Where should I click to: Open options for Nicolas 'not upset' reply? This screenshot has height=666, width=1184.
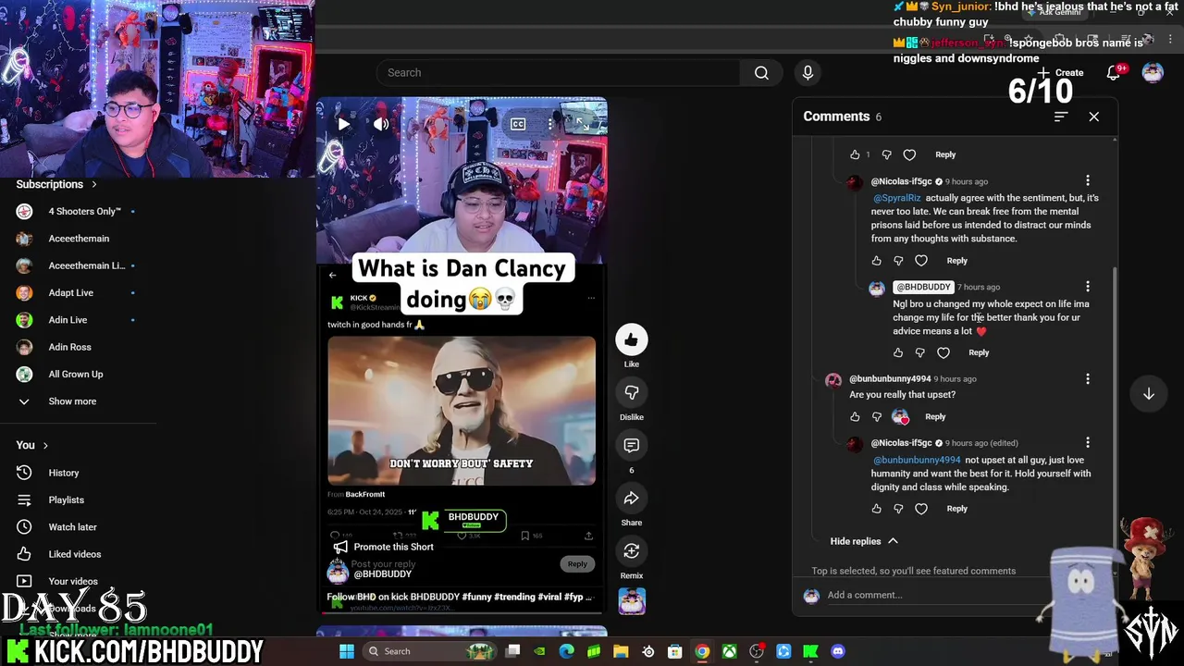[x=1088, y=443]
